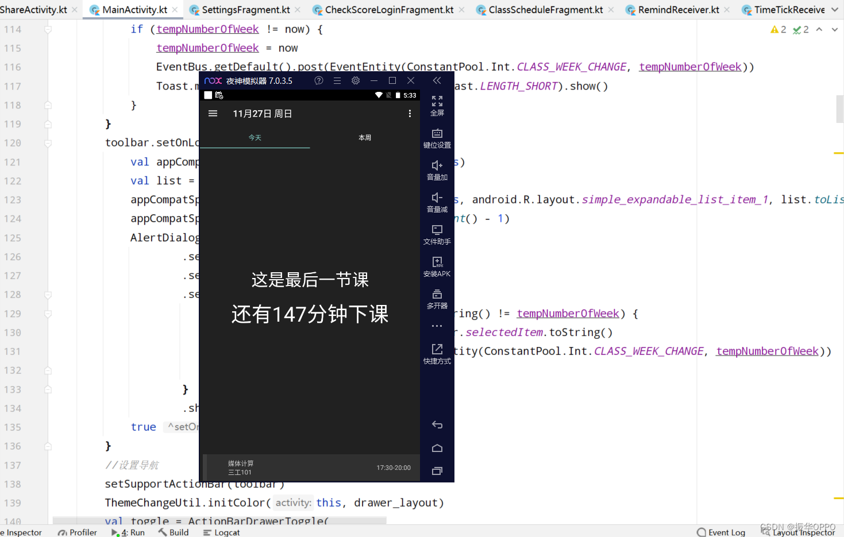Screen dimensions: 844x537
Task: Show more Nox sidebar tools (three dots)
Action: point(437,326)
